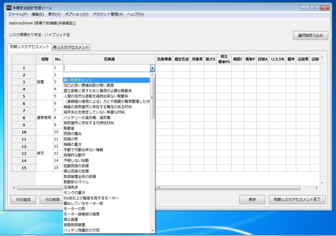Select row header 8
Screen dimensions: 336x236
pos(24,118)
